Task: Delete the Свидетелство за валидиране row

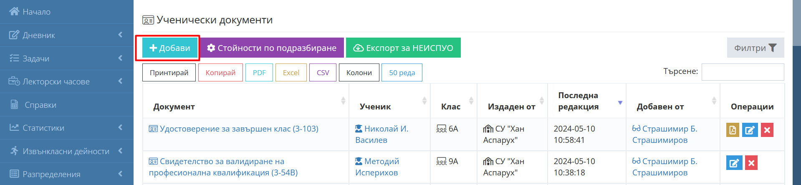Action: click(751, 162)
